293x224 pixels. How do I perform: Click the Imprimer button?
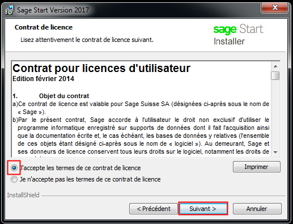coord(256,167)
